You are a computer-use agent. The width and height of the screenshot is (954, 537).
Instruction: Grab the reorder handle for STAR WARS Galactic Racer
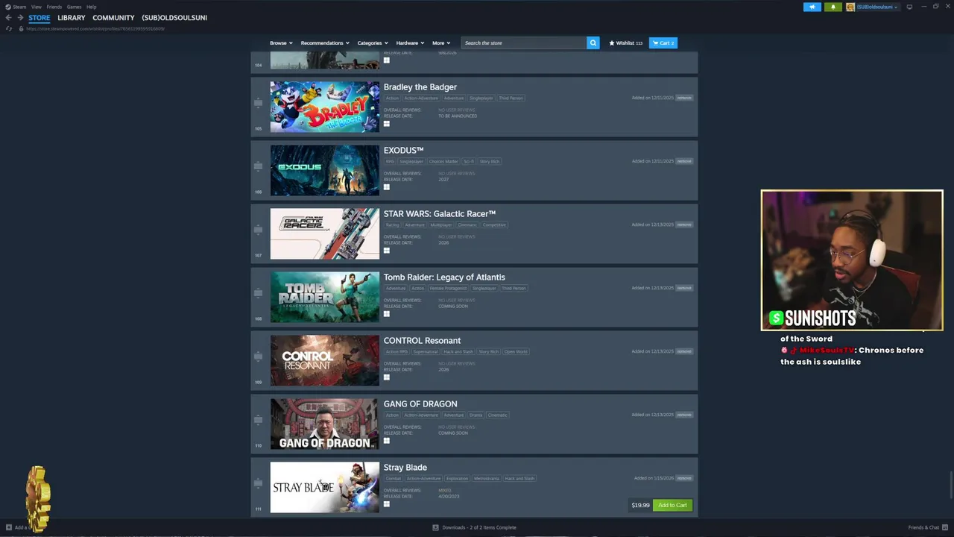pyautogui.click(x=258, y=230)
